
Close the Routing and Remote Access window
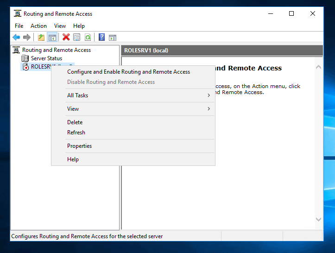[313, 14]
